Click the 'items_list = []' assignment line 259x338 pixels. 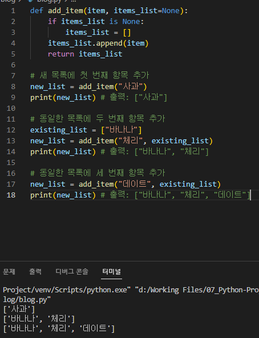pos(98,33)
